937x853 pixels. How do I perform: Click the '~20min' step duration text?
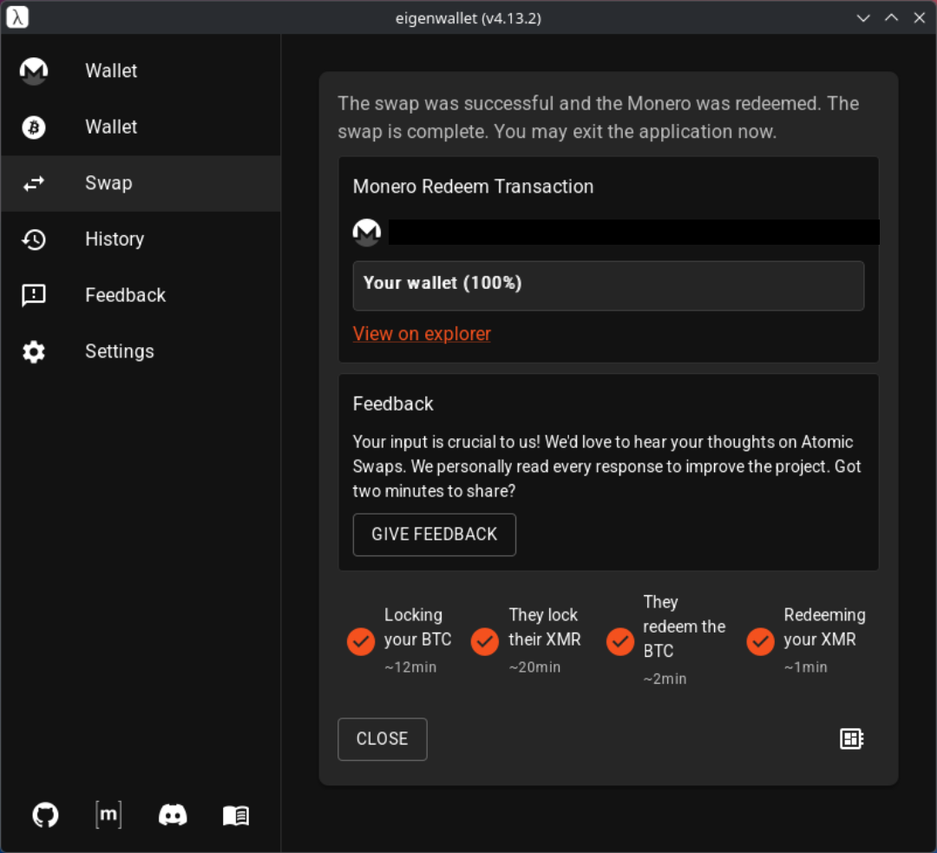click(x=534, y=667)
